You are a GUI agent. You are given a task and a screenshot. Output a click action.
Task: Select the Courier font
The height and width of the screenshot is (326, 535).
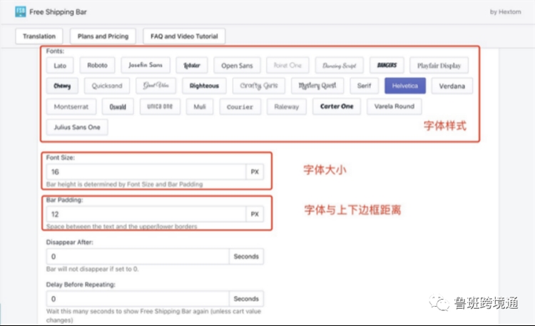point(240,107)
